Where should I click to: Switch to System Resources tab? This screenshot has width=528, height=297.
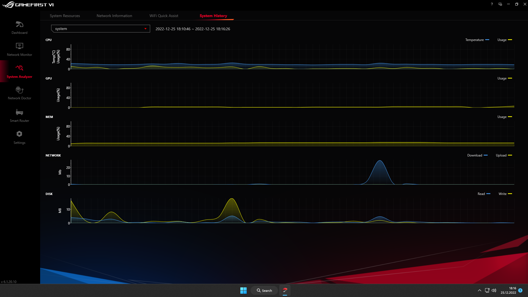(x=65, y=16)
